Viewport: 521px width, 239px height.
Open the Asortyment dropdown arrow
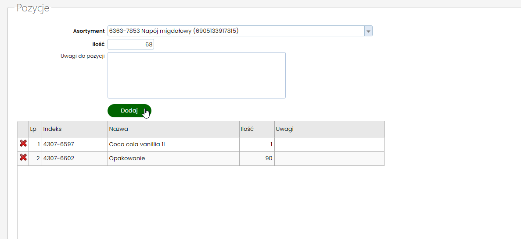(x=368, y=31)
